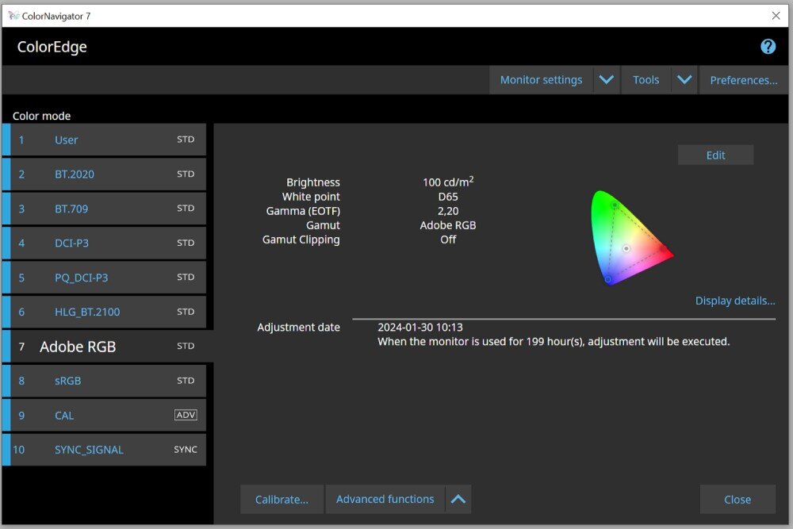793x529 pixels.
Task: Click the Brightness label
Action: tap(313, 182)
